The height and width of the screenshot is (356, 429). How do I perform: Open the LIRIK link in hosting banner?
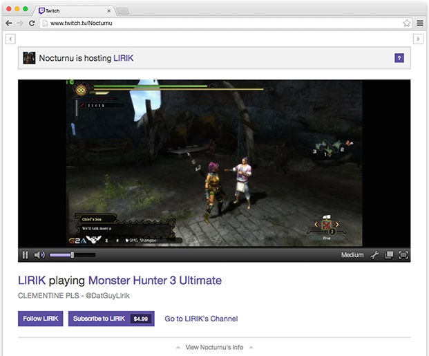point(124,58)
